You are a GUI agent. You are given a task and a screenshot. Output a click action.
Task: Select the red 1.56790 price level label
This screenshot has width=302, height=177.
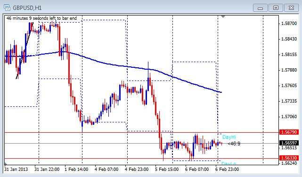pos(289,132)
